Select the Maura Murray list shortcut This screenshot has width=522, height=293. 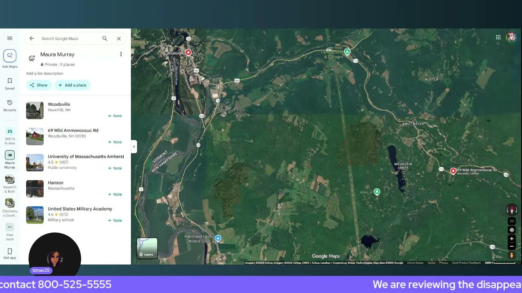point(10,160)
